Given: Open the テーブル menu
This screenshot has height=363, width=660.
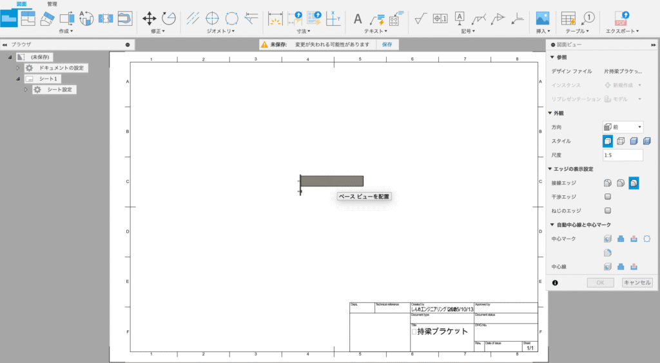Looking at the screenshot, I should 577,31.
